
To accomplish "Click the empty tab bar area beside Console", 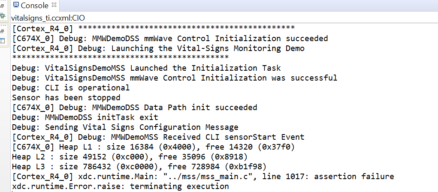I will coord(249,6).
